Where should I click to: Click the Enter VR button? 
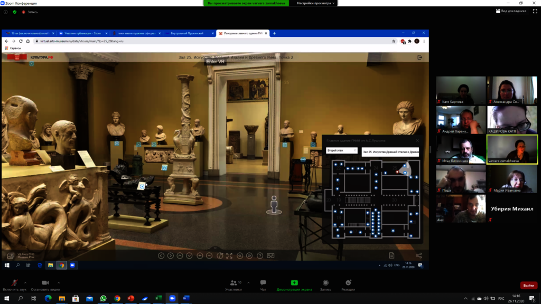click(x=216, y=61)
